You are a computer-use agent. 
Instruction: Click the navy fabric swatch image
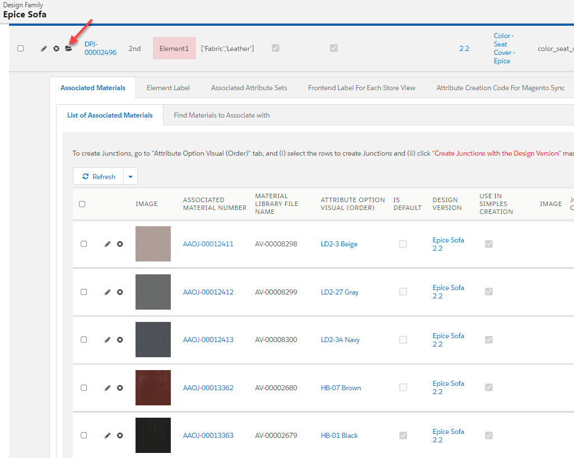click(x=153, y=339)
